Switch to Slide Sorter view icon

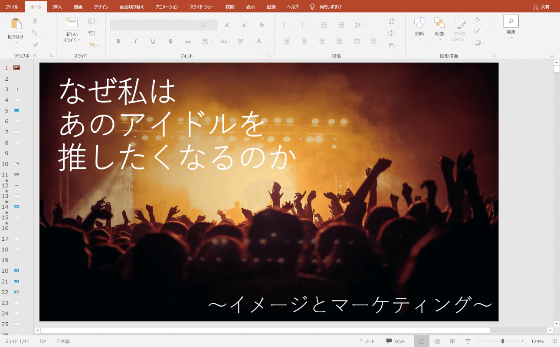[437, 340]
